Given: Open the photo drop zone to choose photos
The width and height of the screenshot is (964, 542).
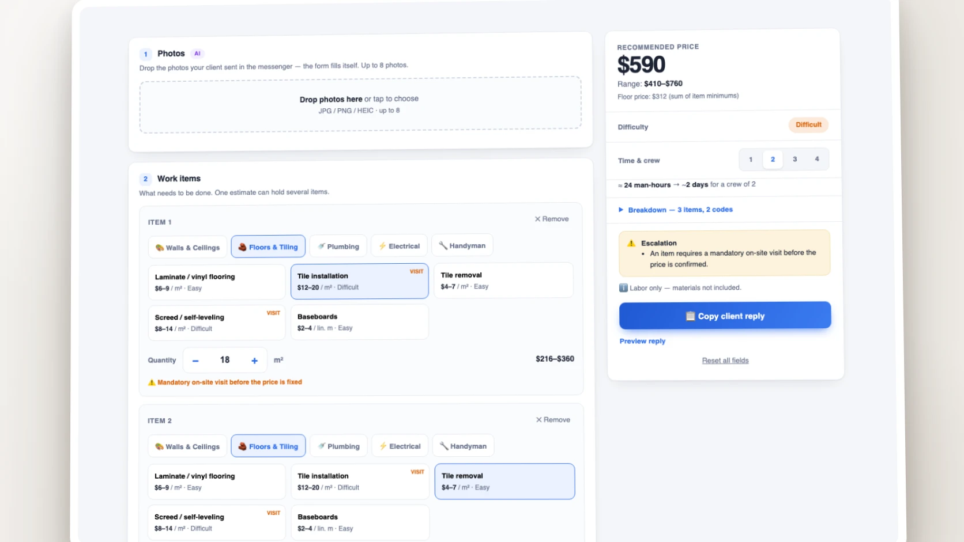Looking at the screenshot, I should 360,104.
